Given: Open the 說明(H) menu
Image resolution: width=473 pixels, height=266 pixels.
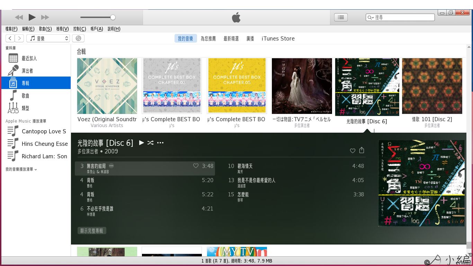Looking at the screenshot, I should tap(114, 29).
